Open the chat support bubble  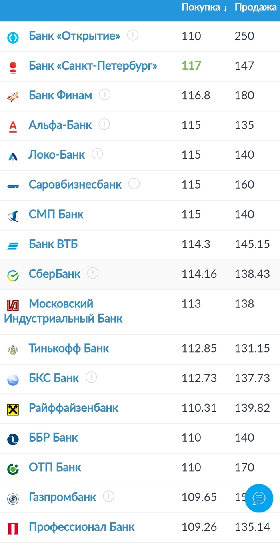point(259,498)
